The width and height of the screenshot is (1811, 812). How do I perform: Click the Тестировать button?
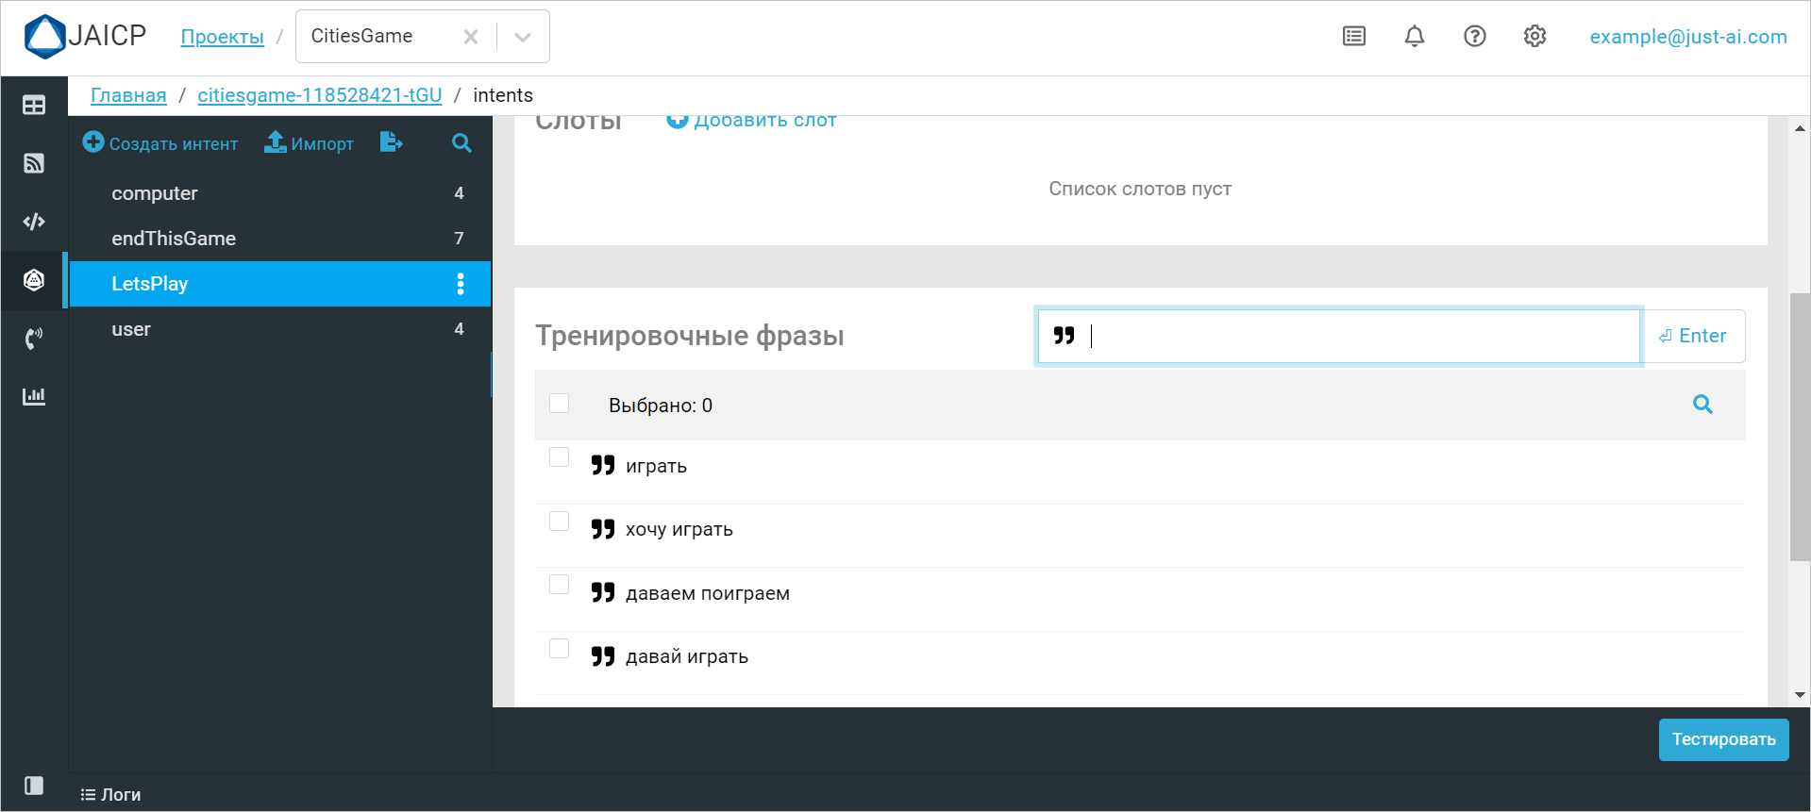click(x=1723, y=739)
